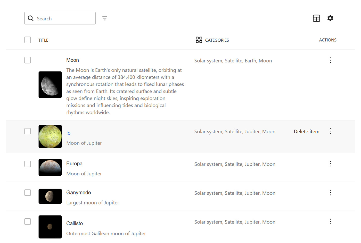The image size is (361, 243).
Task: Choose Delete item for the Io row
Action: coord(306,131)
